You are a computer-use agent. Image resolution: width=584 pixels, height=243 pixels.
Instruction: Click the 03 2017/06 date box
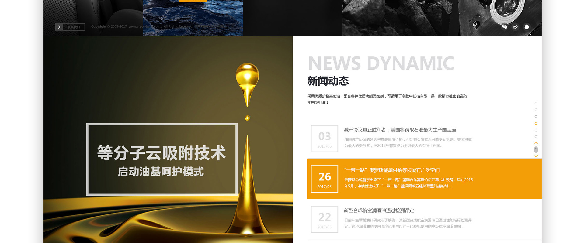click(x=324, y=139)
